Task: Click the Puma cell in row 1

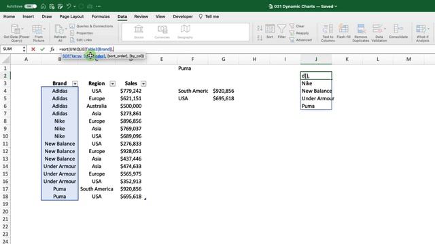Action: tap(192, 68)
